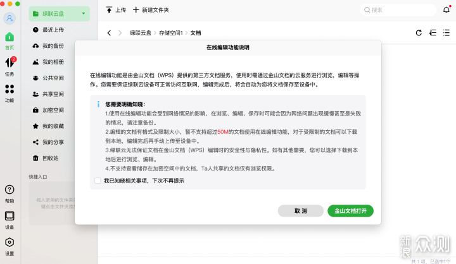Click the blue info icon in notice

point(98,104)
